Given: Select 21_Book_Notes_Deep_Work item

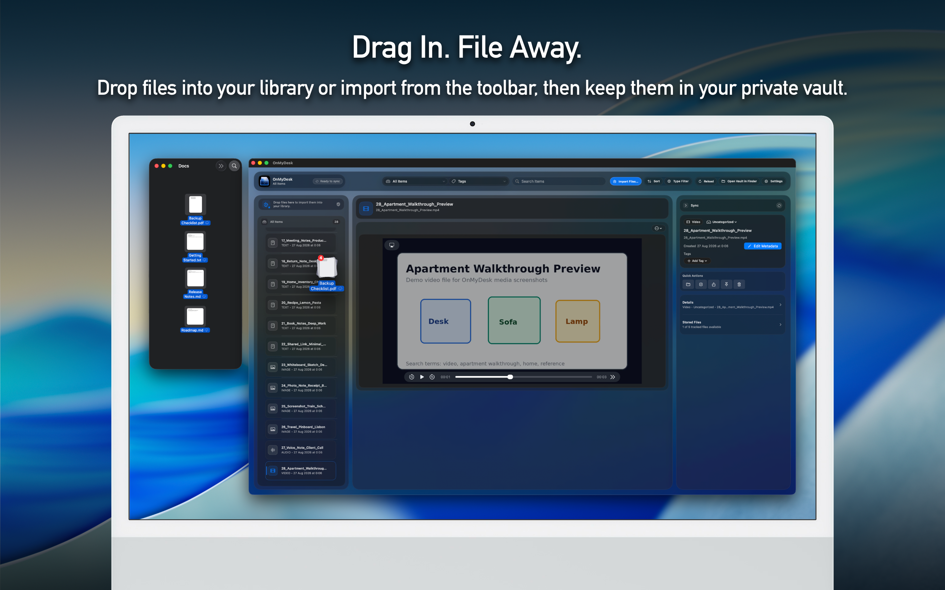Looking at the screenshot, I should pyautogui.click(x=301, y=325).
